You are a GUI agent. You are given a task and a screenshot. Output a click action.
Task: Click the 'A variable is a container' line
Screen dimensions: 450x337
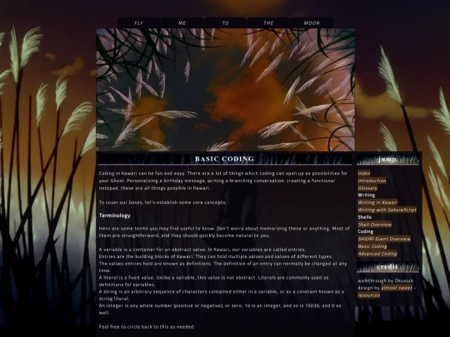[x=202, y=250]
